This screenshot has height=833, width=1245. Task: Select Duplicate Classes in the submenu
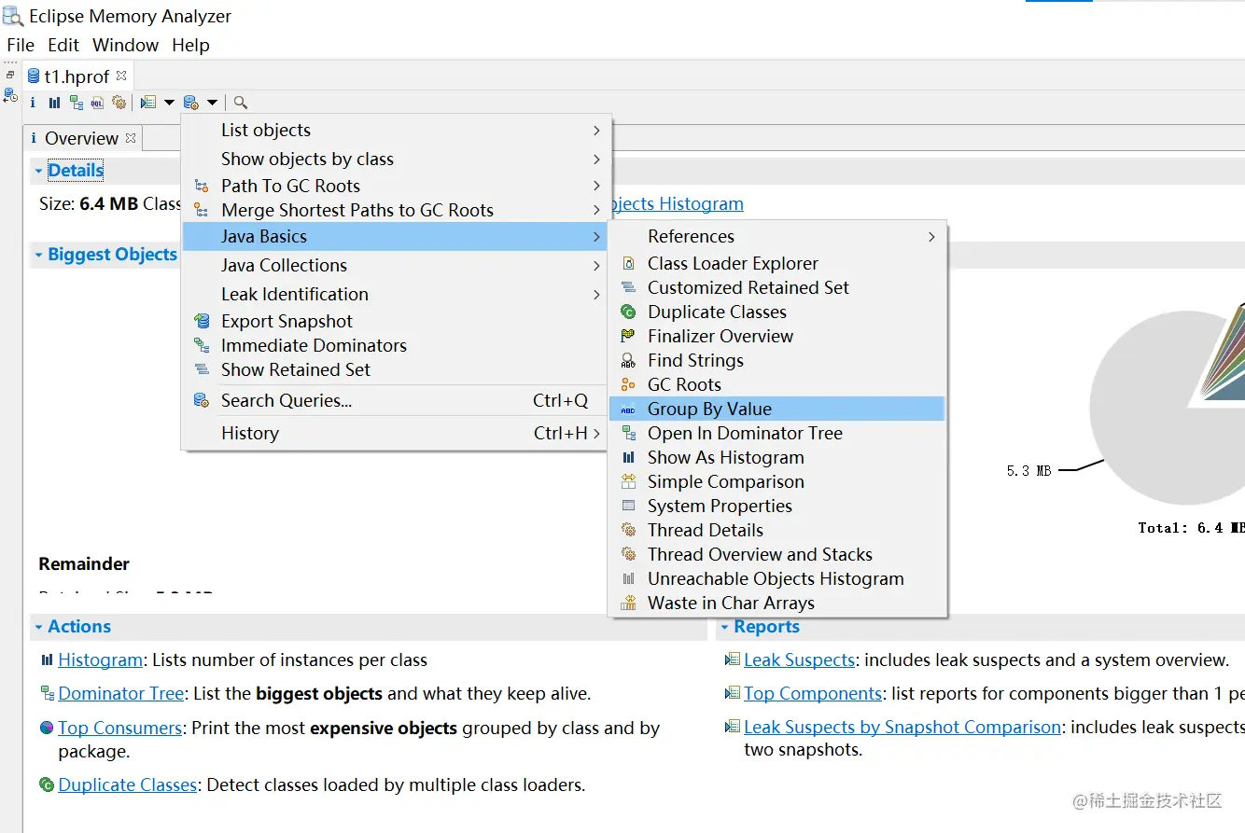pos(777,312)
